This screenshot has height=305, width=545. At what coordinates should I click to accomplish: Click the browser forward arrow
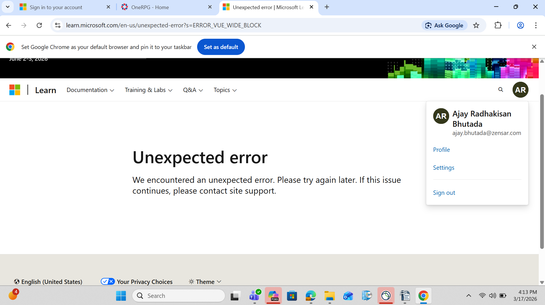[24, 25]
